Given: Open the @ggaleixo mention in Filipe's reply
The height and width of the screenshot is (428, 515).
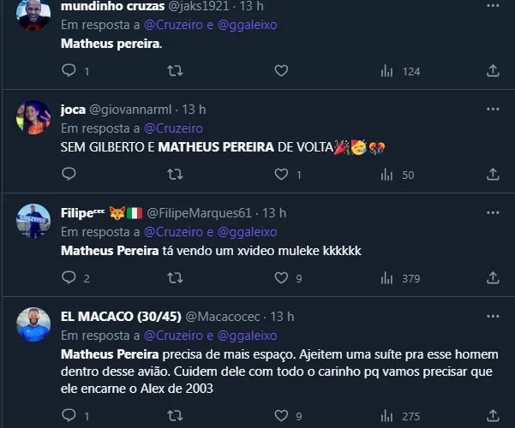Looking at the screenshot, I should (248, 232).
